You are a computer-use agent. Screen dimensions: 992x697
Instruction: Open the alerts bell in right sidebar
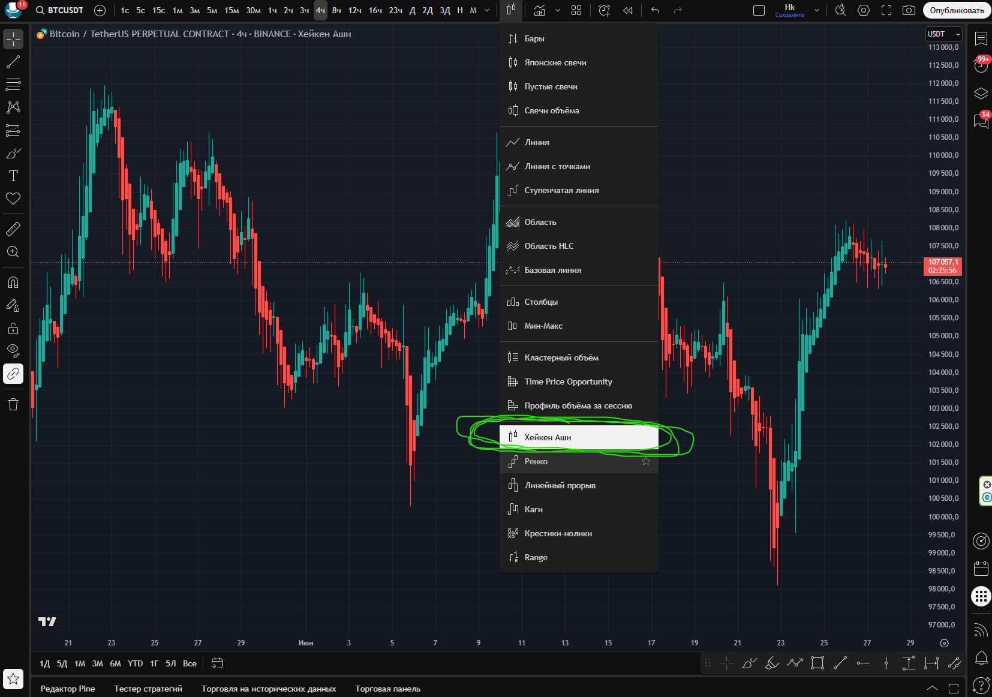coord(981,658)
